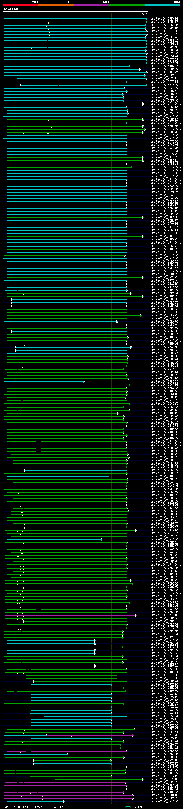This screenshot has height=809, width=183.
Task: Select the UniRef100_C5YGQ9 label
Action: tap(164, 60)
